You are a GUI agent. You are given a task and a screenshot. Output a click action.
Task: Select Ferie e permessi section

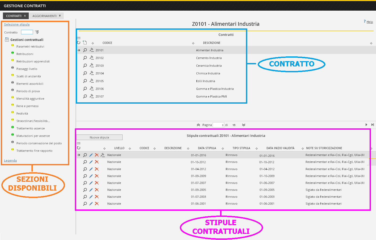click(27, 106)
